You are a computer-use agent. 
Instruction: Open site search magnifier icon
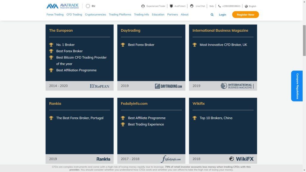point(212,15)
